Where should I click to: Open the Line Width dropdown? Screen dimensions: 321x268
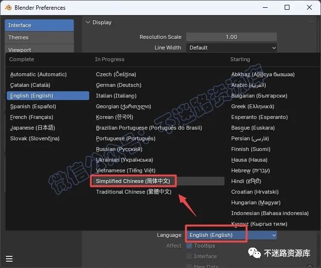[232, 48]
